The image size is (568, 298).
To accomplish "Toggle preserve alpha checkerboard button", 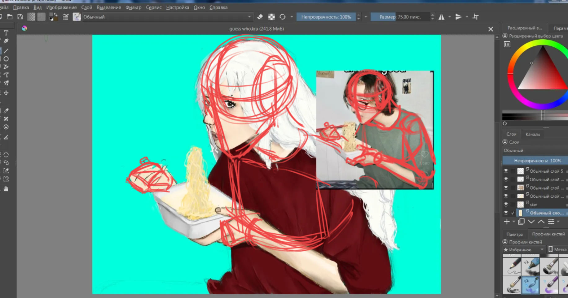I will tap(271, 17).
